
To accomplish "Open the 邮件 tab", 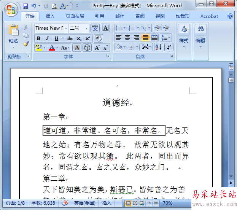I will click(x=120, y=16).
